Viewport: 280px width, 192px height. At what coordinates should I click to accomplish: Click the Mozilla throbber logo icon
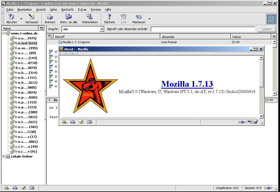[x=271, y=19]
